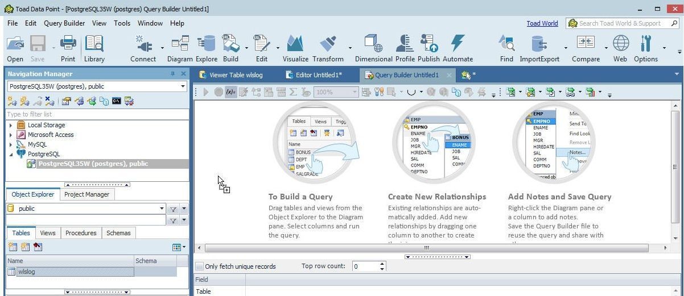Click the connection properties icon
Viewport: 684px width, 296px height.
tap(66, 101)
